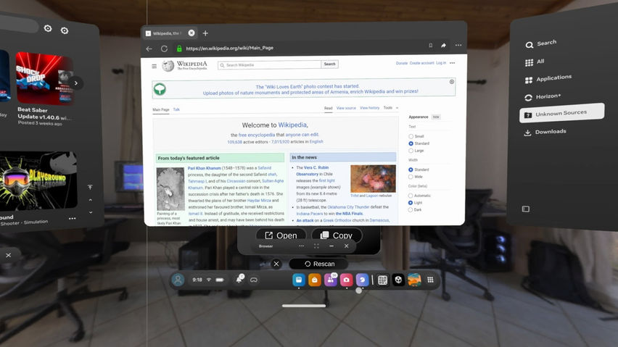Choose Dark color mode radio button
The height and width of the screenshot is (347, 618).
point(411,209)
